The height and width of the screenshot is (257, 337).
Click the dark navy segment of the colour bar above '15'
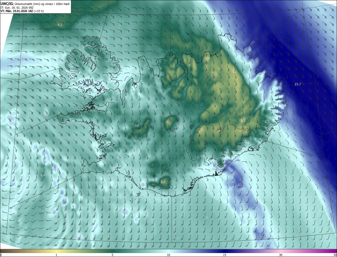click(x=225, y=251)
